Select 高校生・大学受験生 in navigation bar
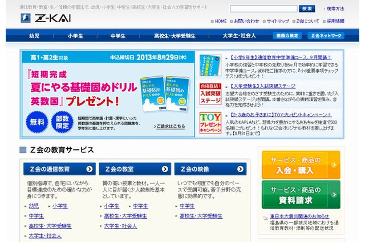 [175, 36]
